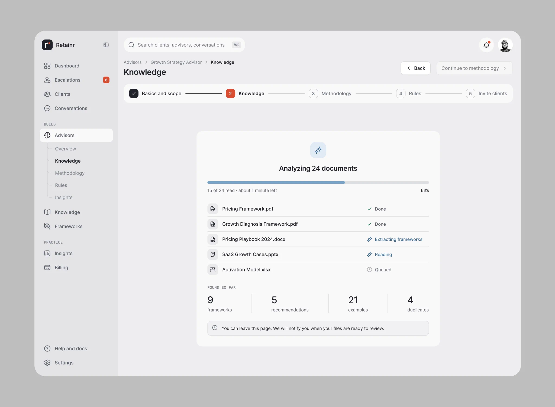
Task: Click the Help and docs question icon
Action: pos(47,349)
